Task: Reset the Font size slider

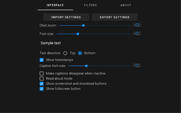Action: pos(137,34)
